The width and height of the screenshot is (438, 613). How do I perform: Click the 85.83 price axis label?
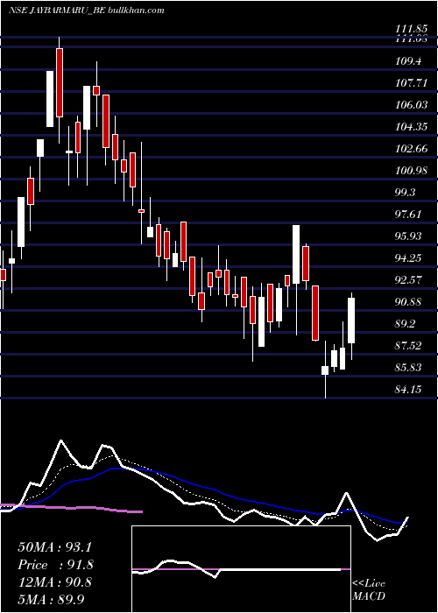[410, 368]
